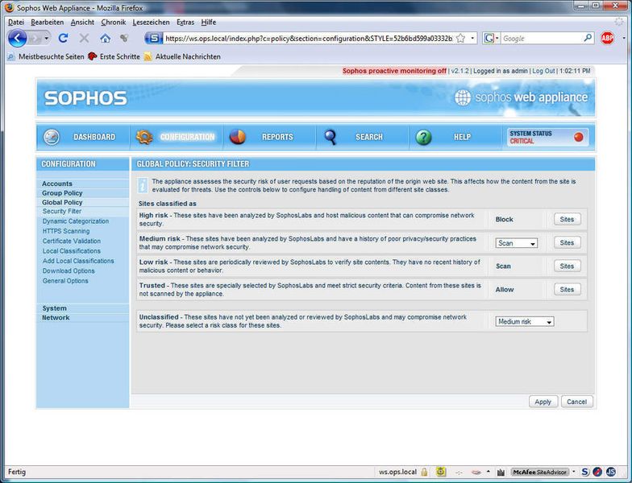Click the Meistbesuchte Seiten bookmark
632x483 pixels.
click(x=47, y=56)
